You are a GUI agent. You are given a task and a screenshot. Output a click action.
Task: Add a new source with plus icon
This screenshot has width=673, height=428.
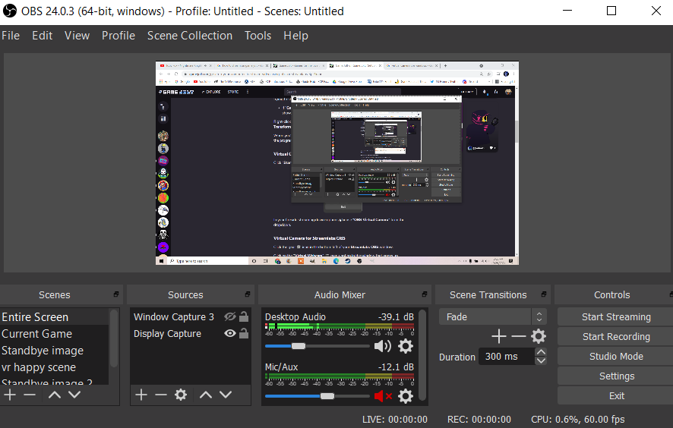pyautogui.click(x=141, y=395)
